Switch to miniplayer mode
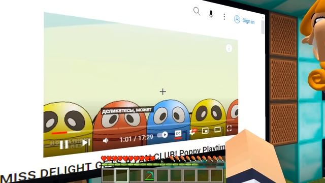The height and width of the screenshot is (183, 325). click(x=205, y=131)
